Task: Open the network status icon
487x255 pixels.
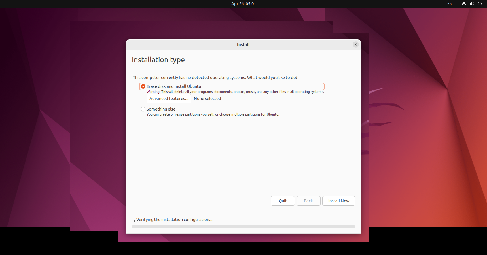Action: pyautogui.click(x=464, y=4)
